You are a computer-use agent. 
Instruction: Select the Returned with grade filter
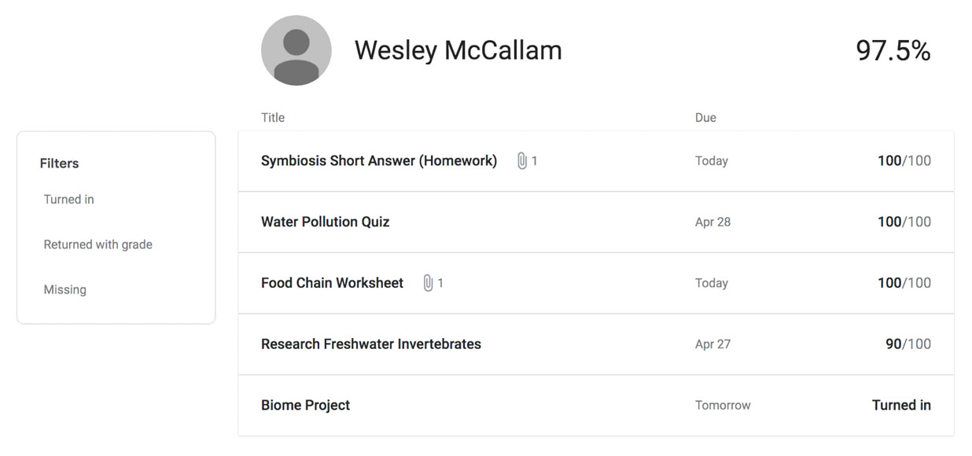[98, 245]
